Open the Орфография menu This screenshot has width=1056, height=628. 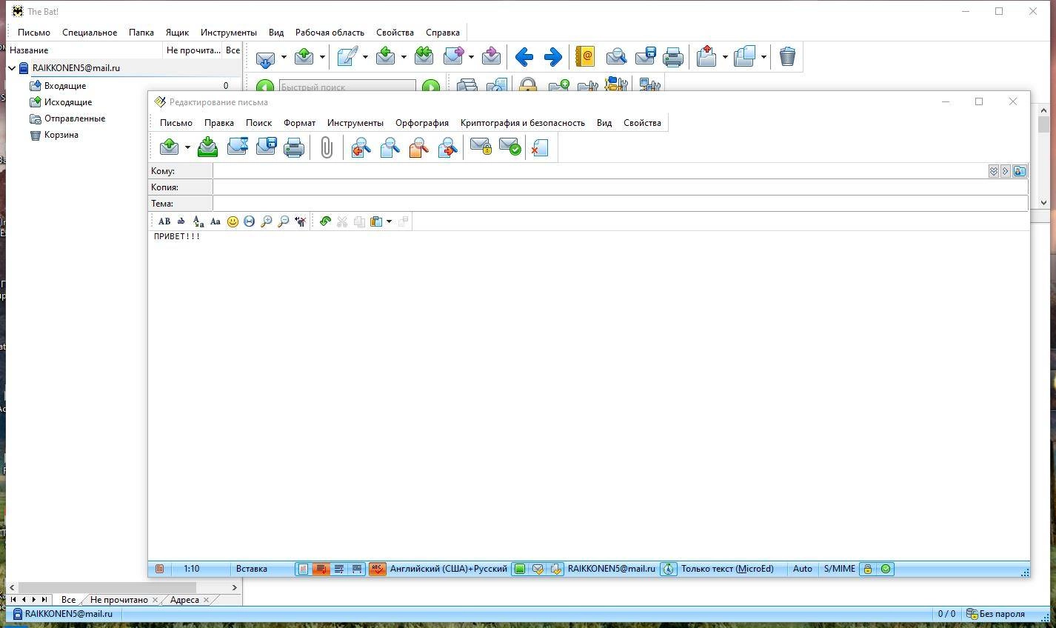pyautogui.click(x=422, y=123)
